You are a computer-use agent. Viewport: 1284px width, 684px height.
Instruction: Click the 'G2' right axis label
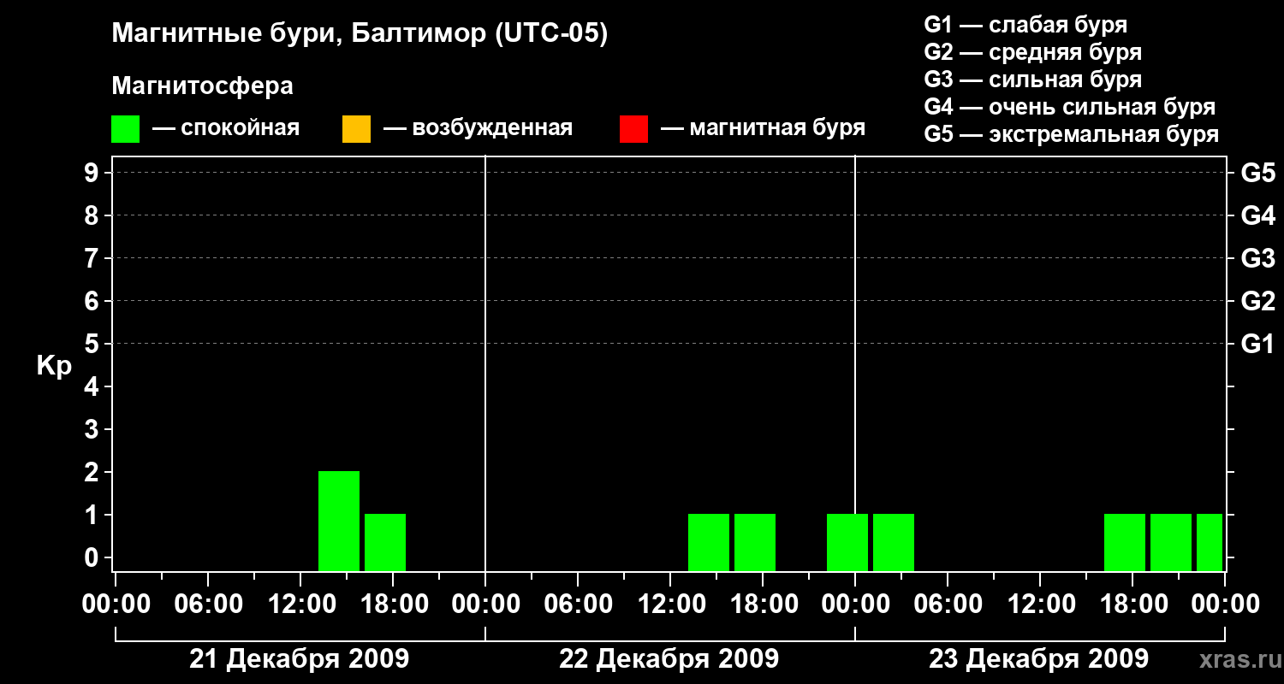point(1258,301)
